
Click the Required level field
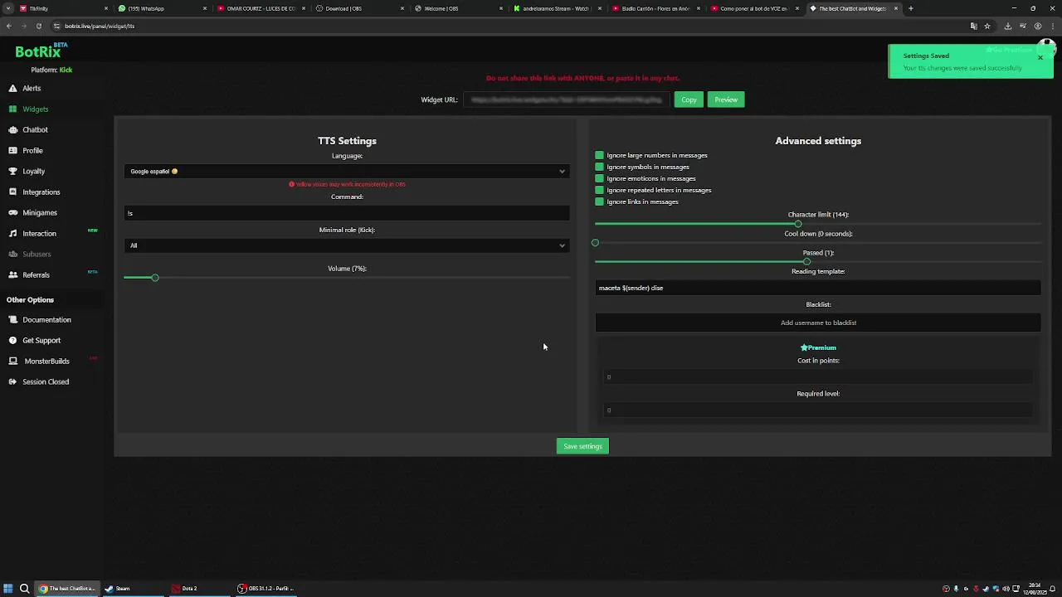coord(818,410)
